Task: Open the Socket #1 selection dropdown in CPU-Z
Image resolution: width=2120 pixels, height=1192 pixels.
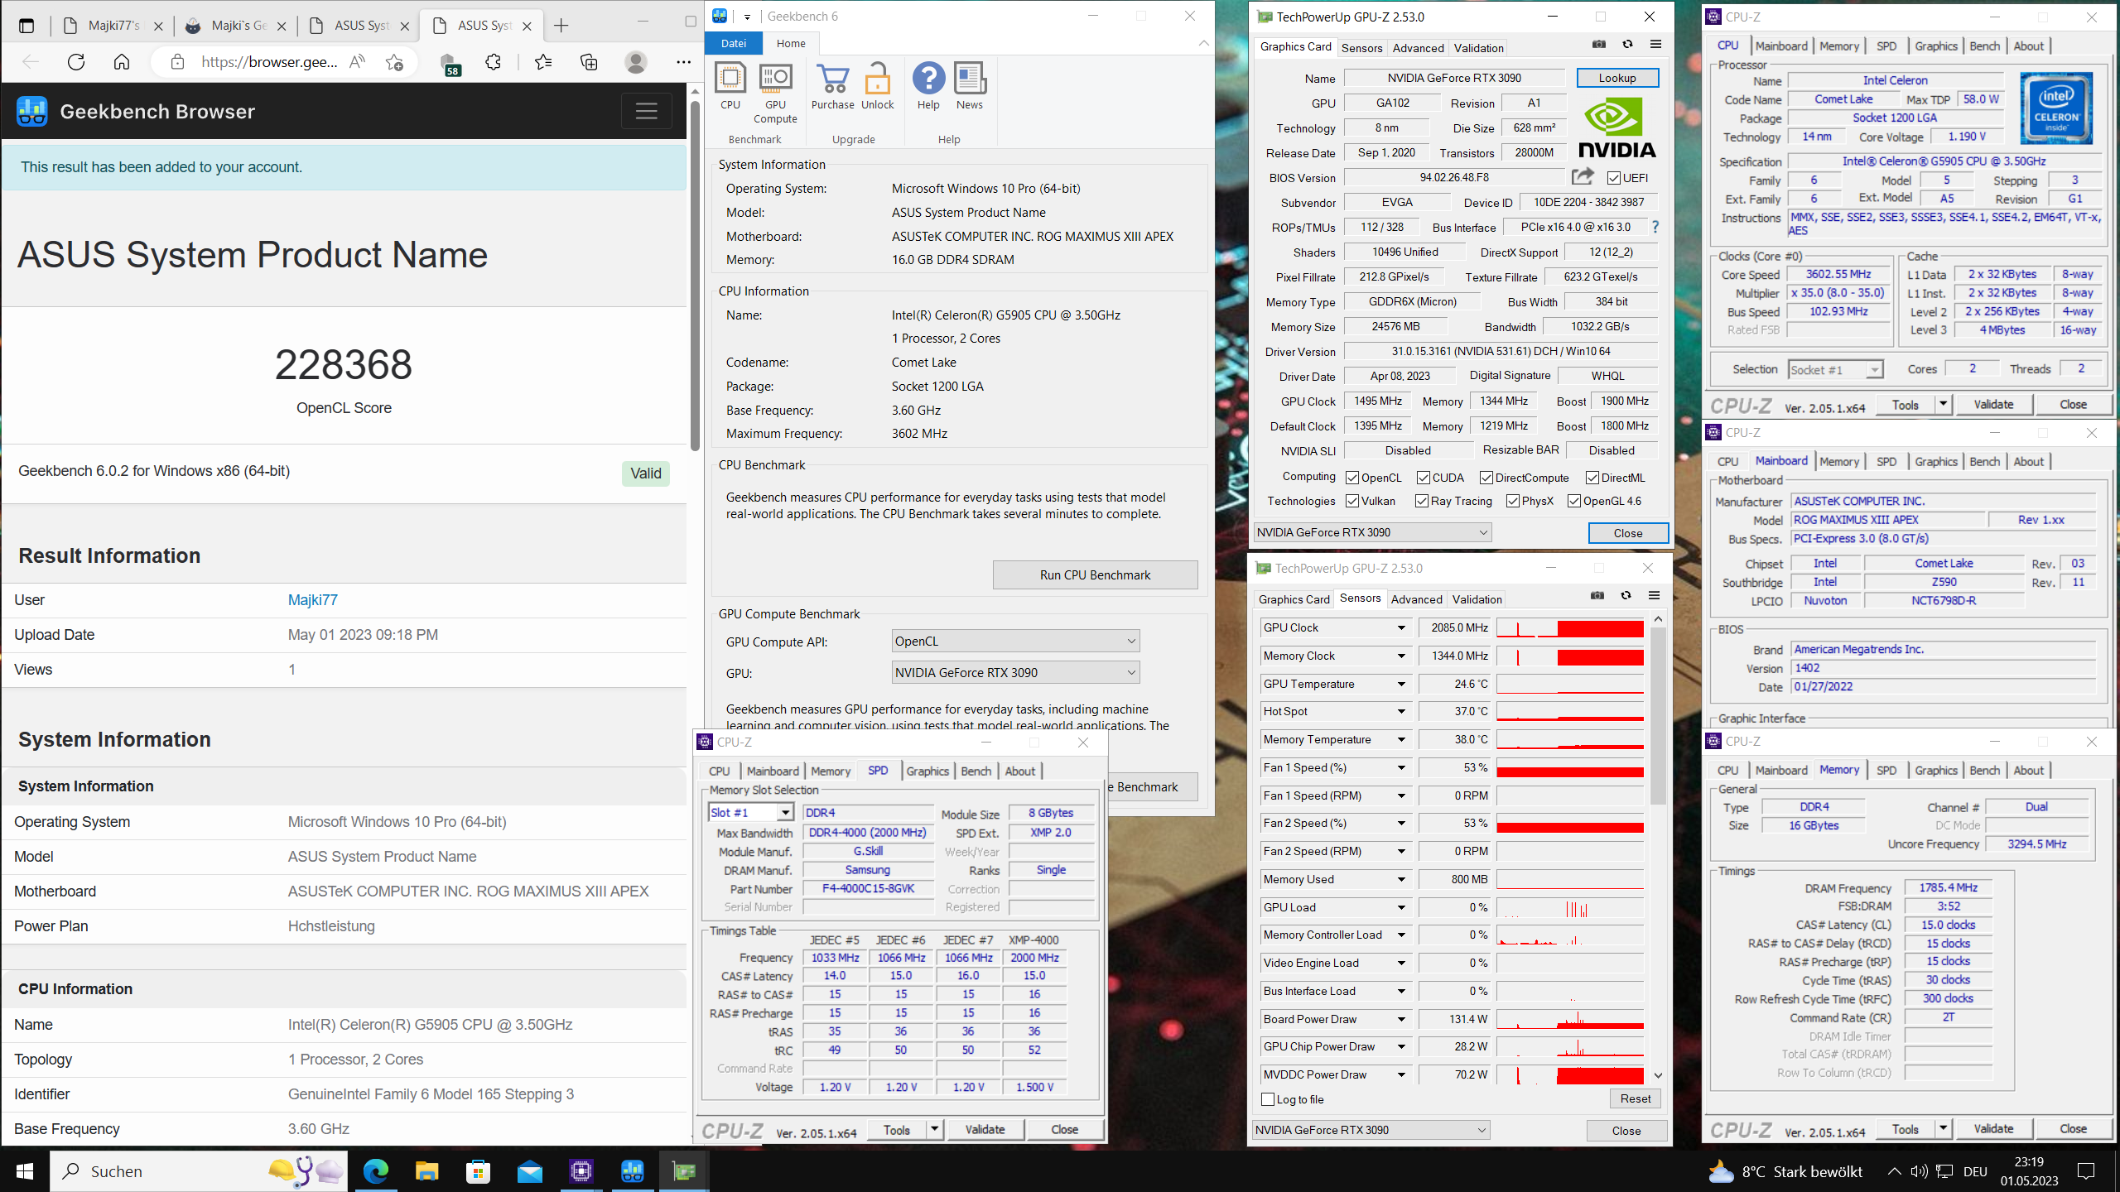Action: tap(1836, 369)
